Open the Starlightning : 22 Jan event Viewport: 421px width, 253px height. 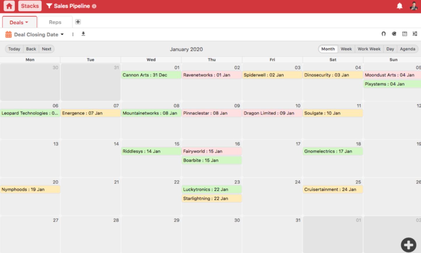[x=212, y=199]
